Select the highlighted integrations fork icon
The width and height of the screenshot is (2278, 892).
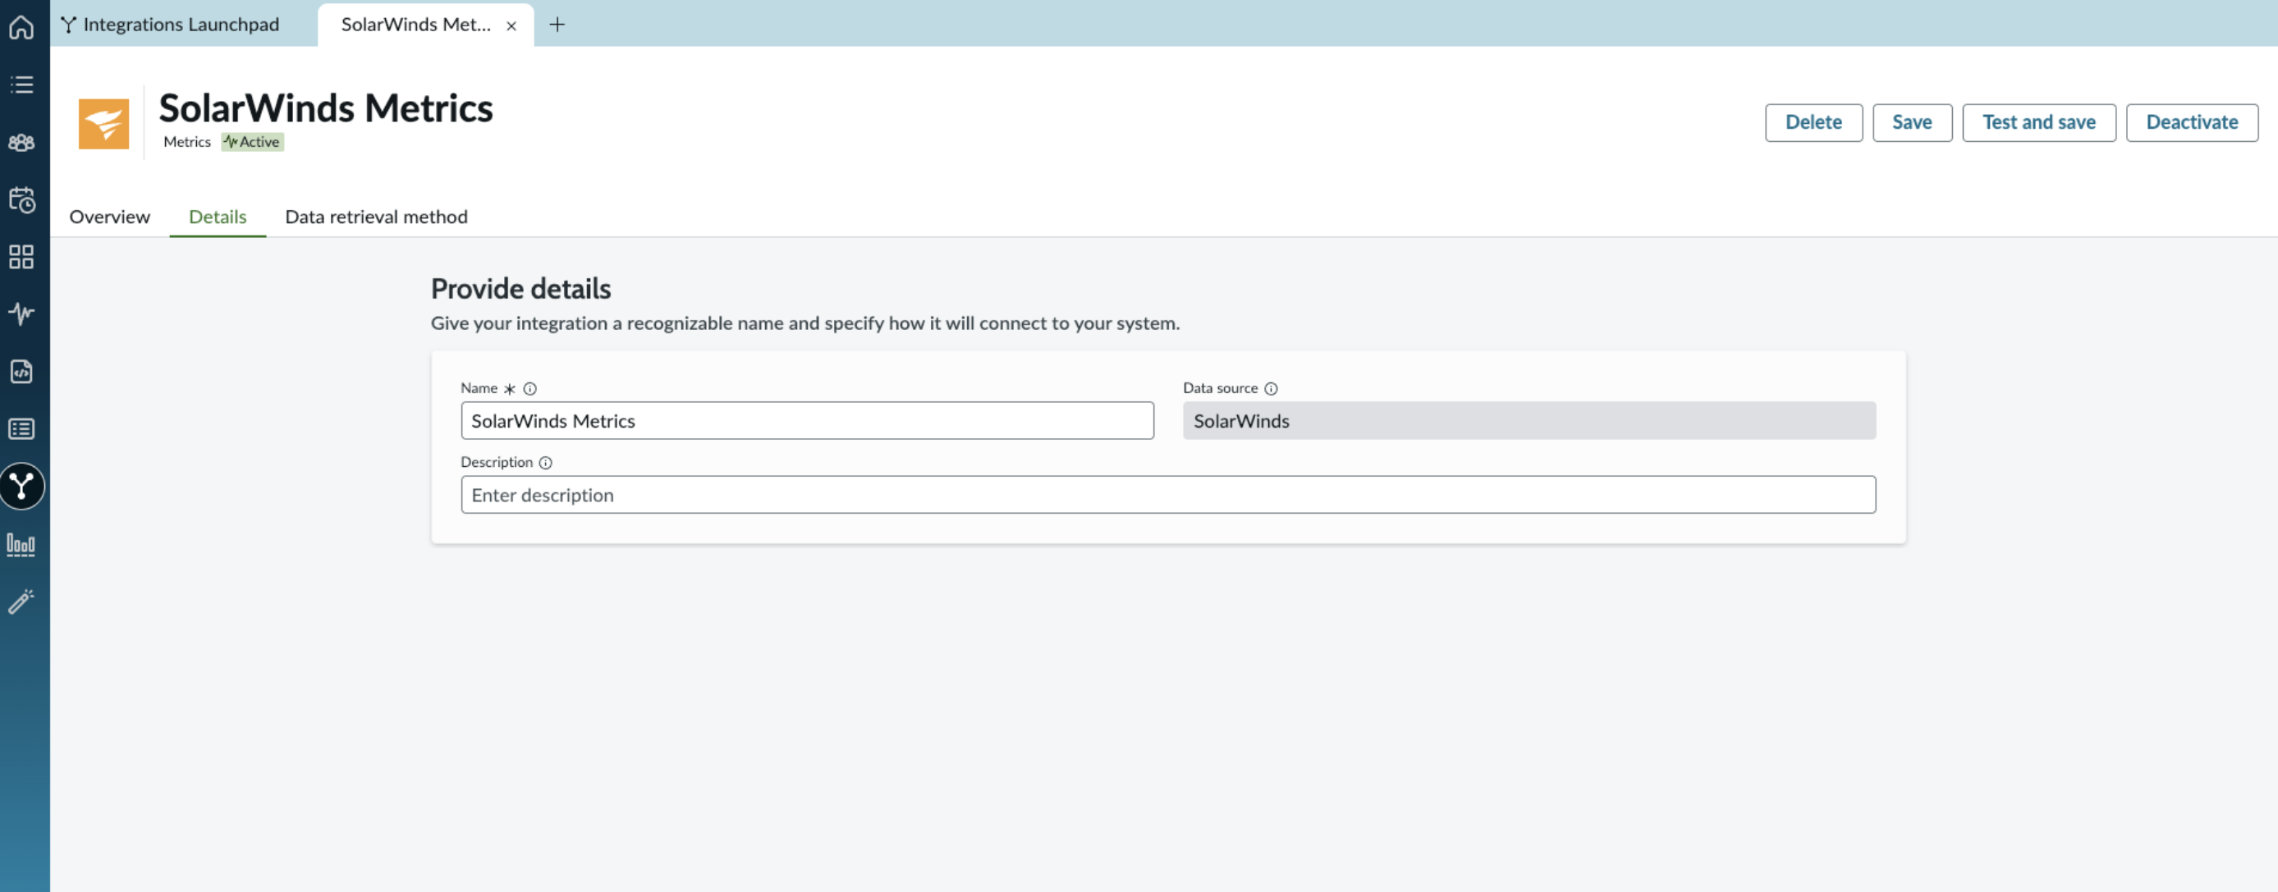tap(21, 487)
